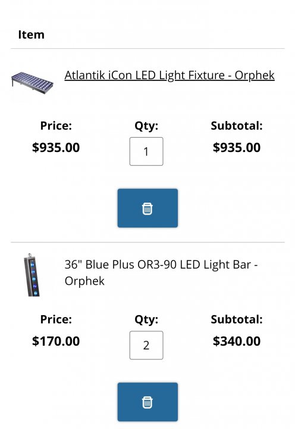Click the OR3-90 LED Light Bar thumbnail
Viewport: 295px width, 429px height.
tap(32, 275)
